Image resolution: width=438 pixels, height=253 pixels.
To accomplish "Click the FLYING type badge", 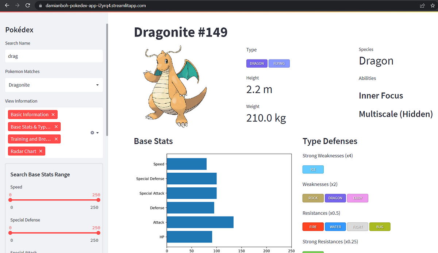I will [279, 64].
